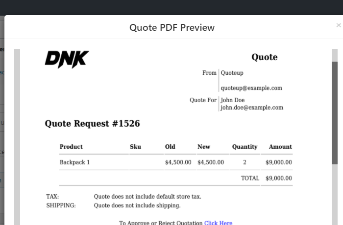343x225 pixels.
Task: Click the Old price $4,500.00 cell
Action: (x=178, y=162)
